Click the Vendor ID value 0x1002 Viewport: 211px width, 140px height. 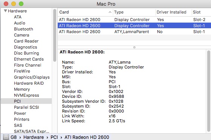(x=116, y=91)
